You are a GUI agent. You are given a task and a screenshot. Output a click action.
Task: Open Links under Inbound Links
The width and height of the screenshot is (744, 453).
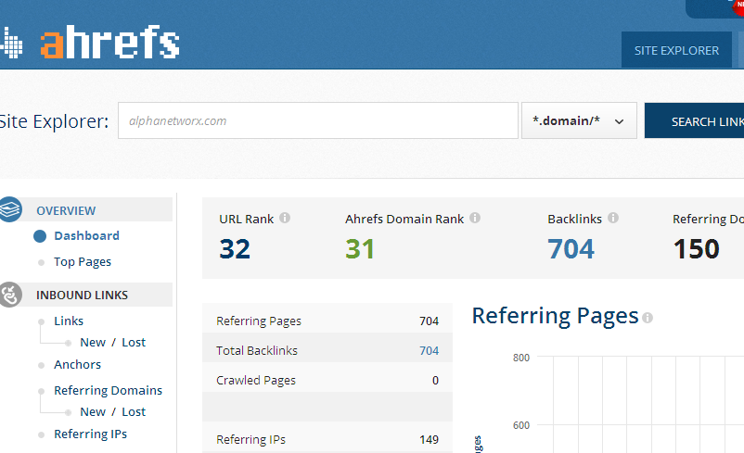coord(69,321)
